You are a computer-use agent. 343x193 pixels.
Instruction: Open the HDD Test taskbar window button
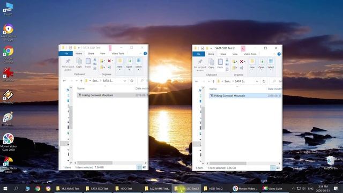point(127,188)
